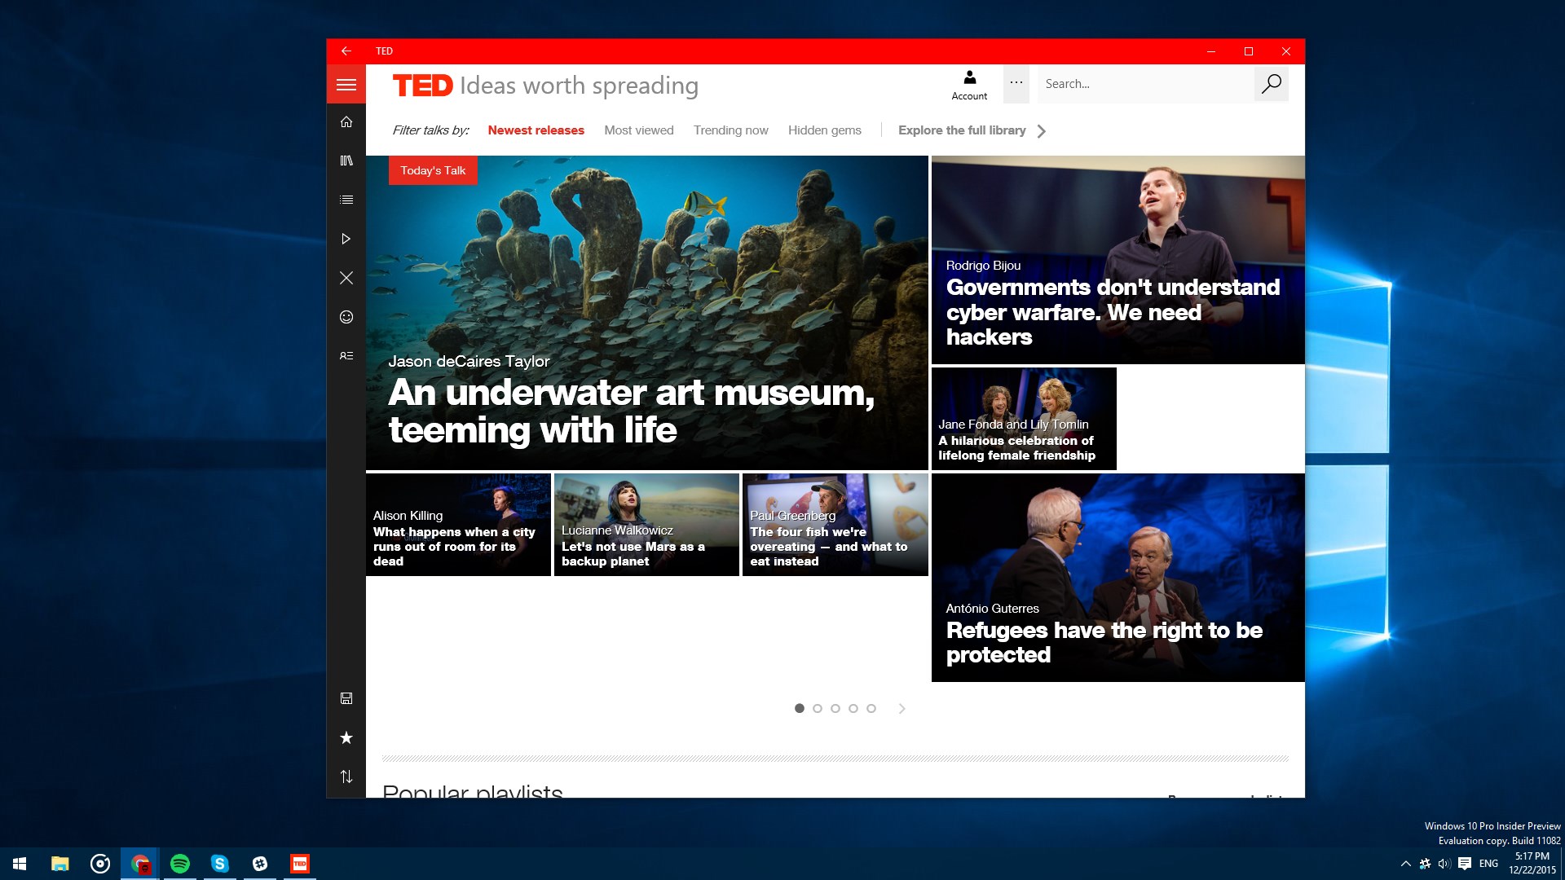Open Skype from the taskbar
The image size is (1565, 880).
tap(220, 864)
